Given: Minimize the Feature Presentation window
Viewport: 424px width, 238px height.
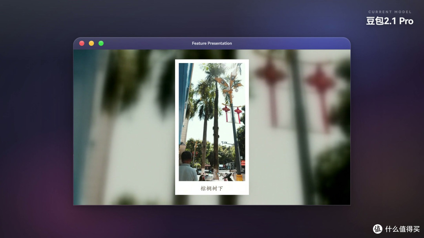Looking at the screenshot, I should 91,43.
